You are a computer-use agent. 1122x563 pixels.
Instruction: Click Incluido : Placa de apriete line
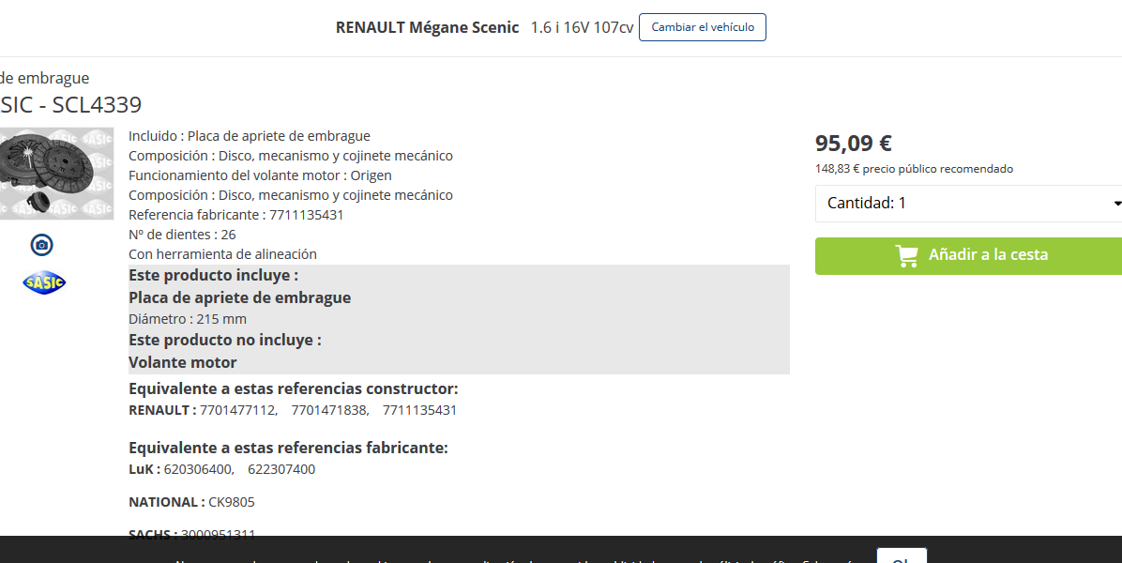(249, 136)
